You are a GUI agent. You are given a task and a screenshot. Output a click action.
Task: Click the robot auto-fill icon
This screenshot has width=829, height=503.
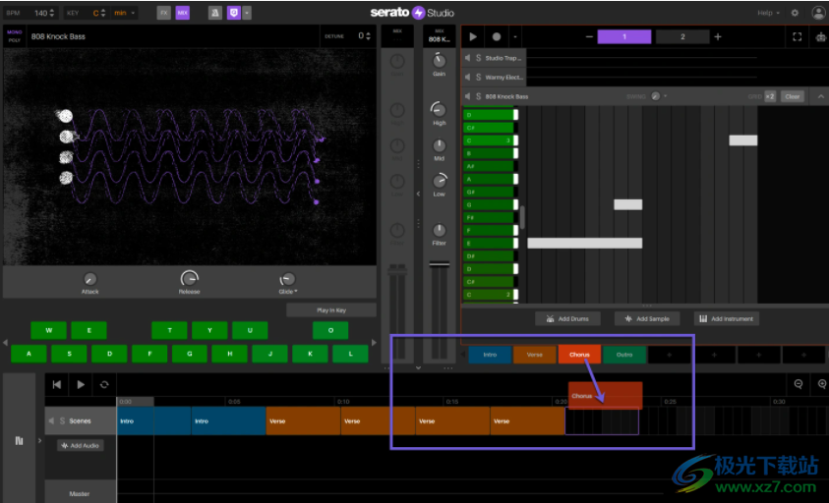[820, 37]
